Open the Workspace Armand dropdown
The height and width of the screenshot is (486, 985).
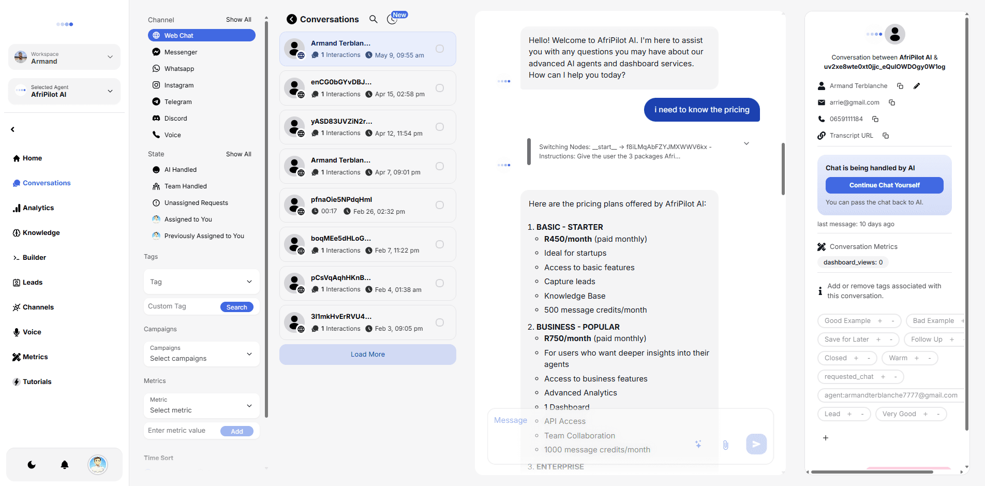64,57
